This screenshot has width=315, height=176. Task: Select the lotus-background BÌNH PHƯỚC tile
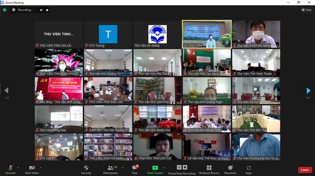point(59,62)
